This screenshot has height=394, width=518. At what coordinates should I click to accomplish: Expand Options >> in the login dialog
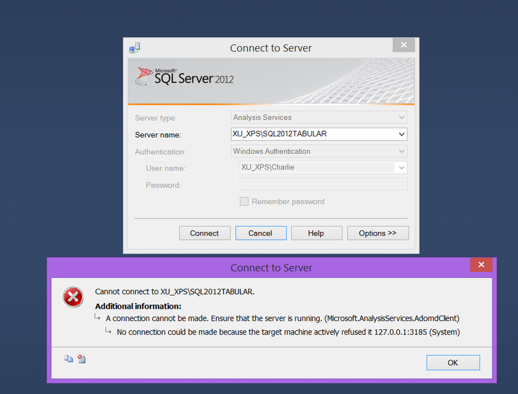tap(378, 233)
